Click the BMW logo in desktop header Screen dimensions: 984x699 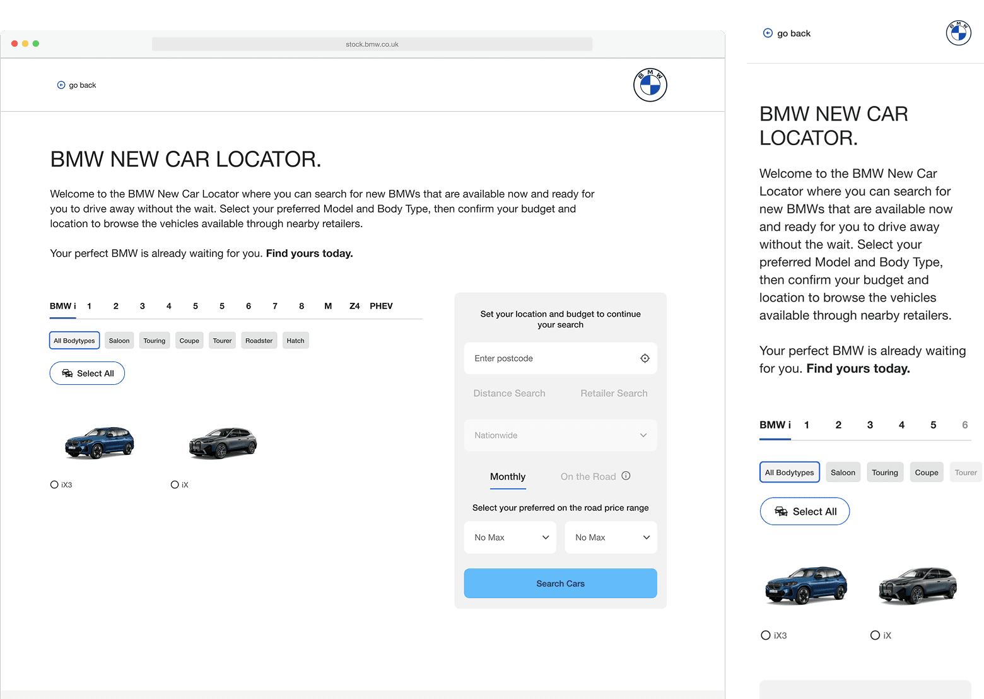pos(650,85)
